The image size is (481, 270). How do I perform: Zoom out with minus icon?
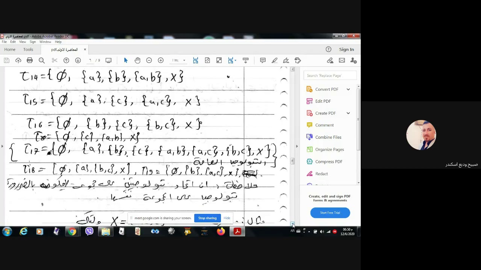click(149, 60)
